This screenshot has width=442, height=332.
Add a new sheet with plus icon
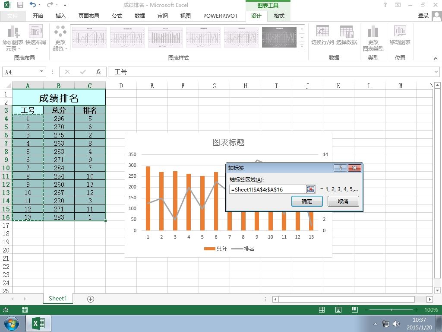coord(91,299)
